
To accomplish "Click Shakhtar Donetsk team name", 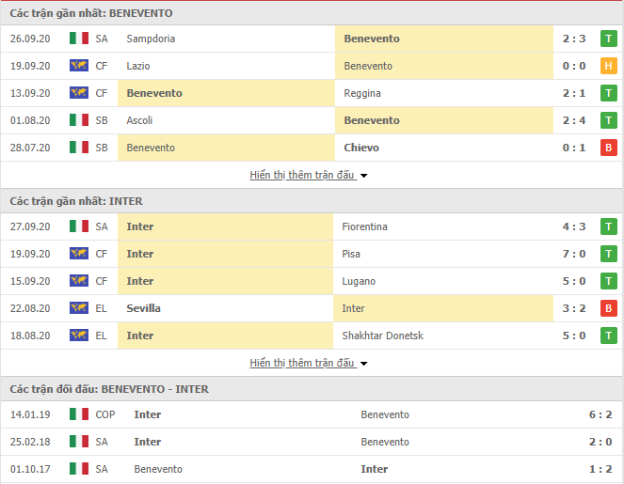I will pyautogui.click(x=382, y=336).
